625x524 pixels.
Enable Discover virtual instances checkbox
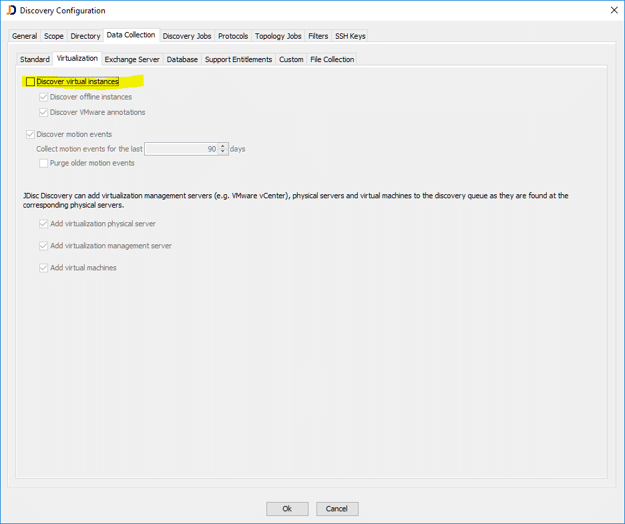[x=31, y=82]
